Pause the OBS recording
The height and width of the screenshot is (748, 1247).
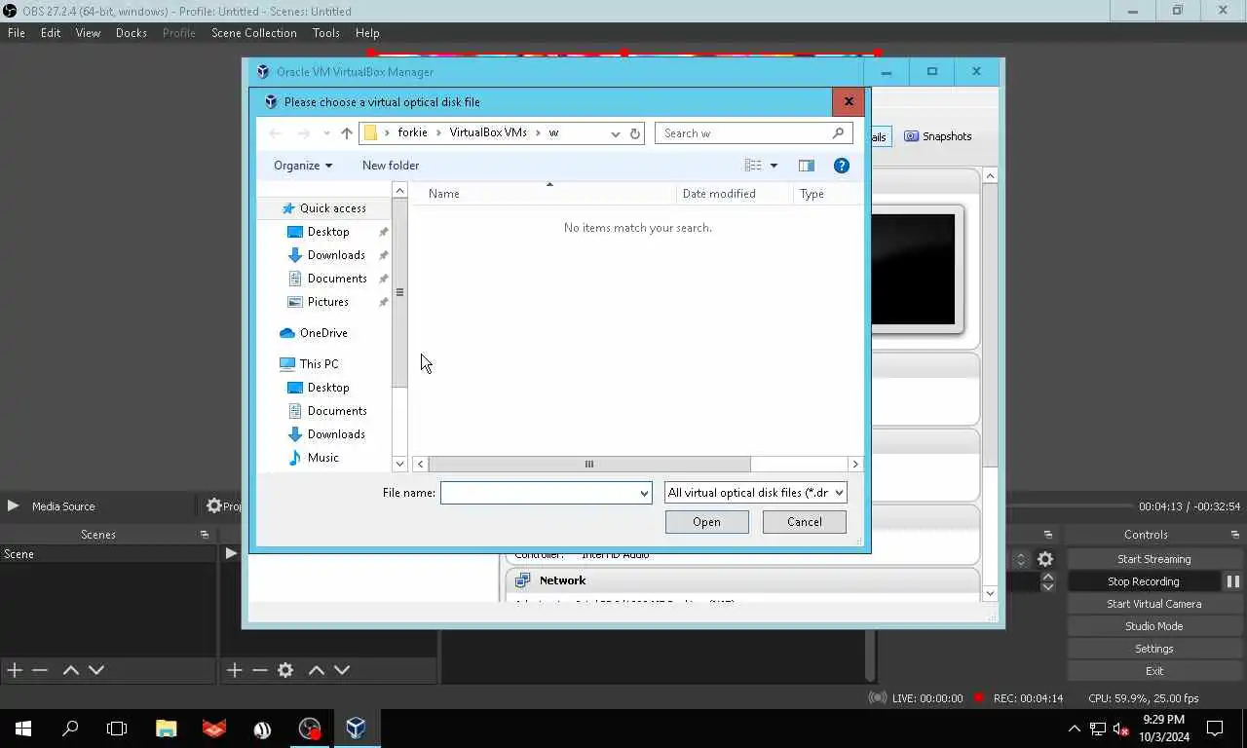point(1232,581)
